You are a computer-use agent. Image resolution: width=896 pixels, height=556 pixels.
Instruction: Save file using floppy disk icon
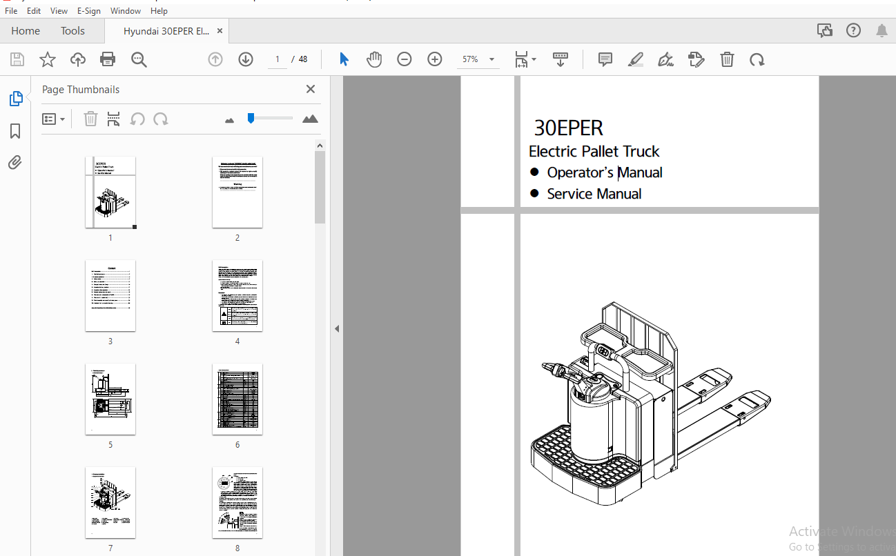[x=17, y=59]
